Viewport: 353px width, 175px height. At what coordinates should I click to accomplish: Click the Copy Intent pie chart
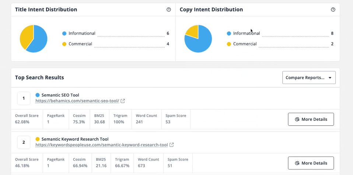click(x=198, y=39)
